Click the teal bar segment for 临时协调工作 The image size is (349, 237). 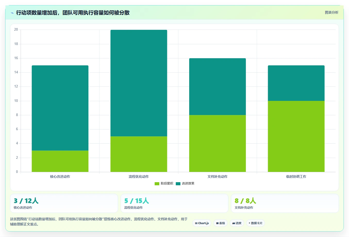(x=296, y=83)
